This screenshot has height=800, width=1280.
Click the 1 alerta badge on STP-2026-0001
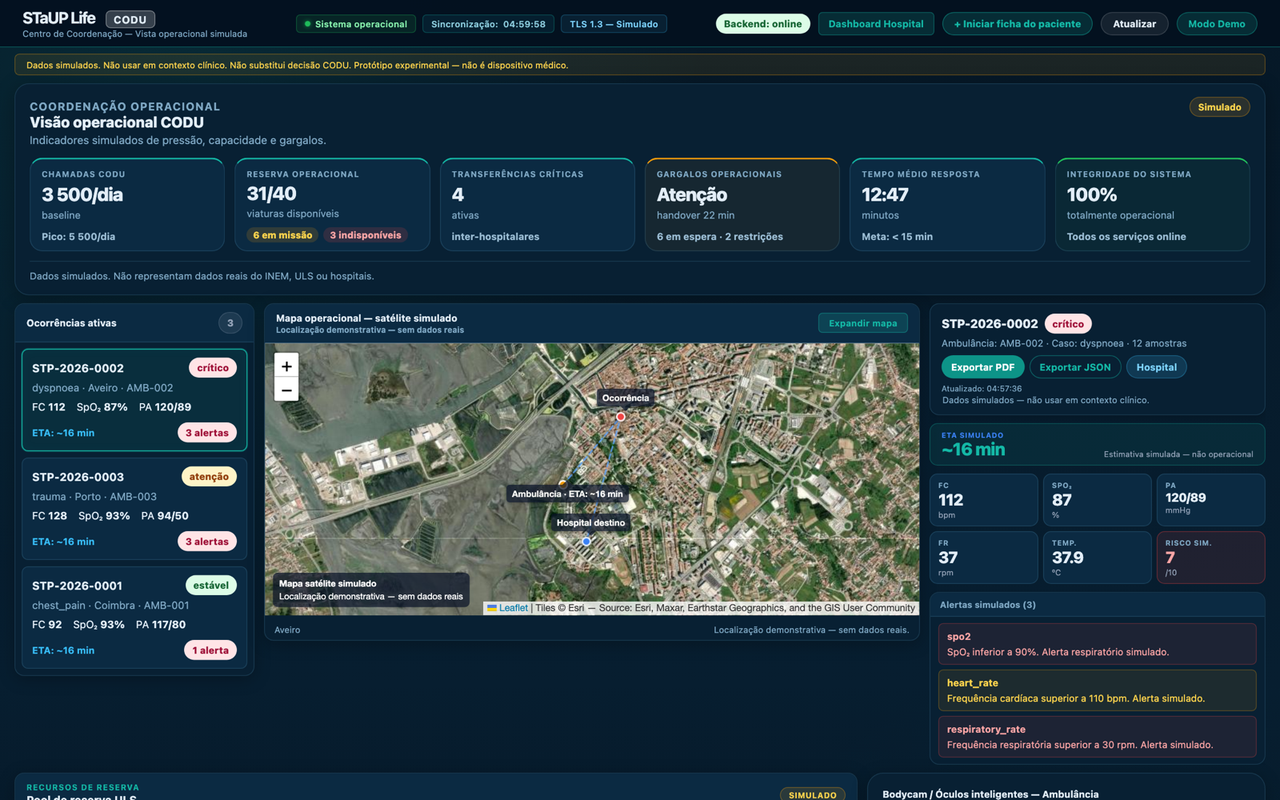pyautogui.click(x=210, y=650)
